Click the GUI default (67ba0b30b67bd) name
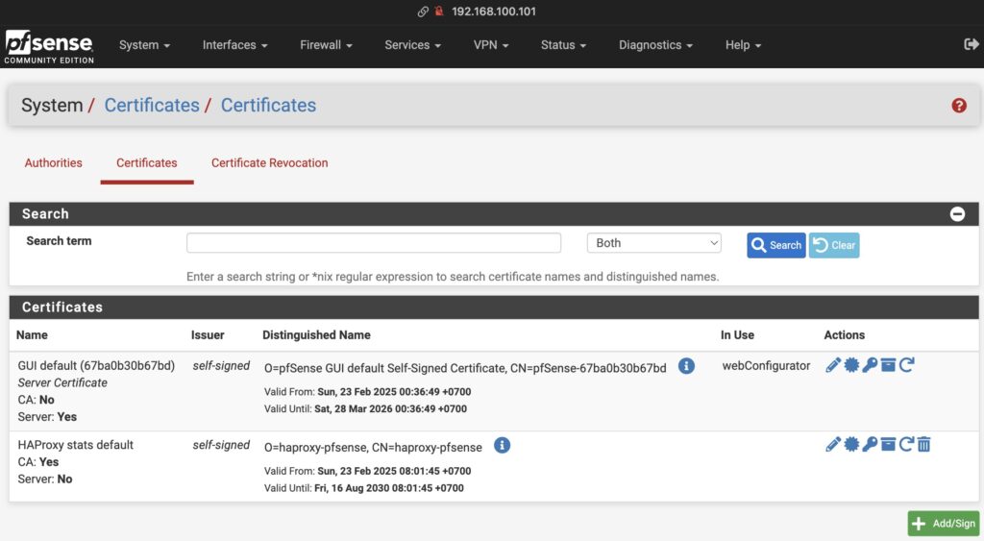This screenshot has height=541, width=984. (x=96, y=366)
